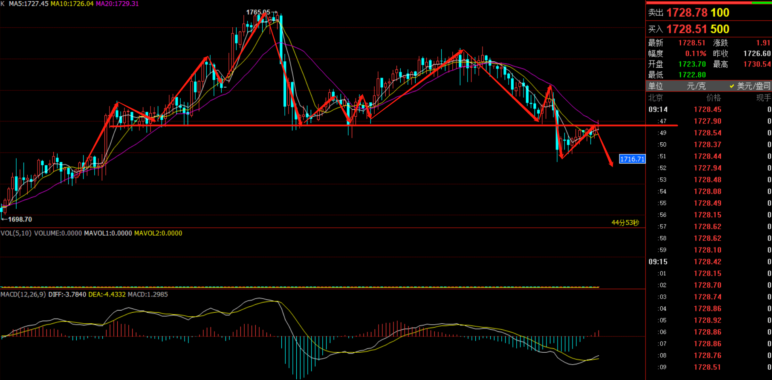Click the 单位 unit label
This screenshot has height=380, width=772.
click(x=656, y=86)
